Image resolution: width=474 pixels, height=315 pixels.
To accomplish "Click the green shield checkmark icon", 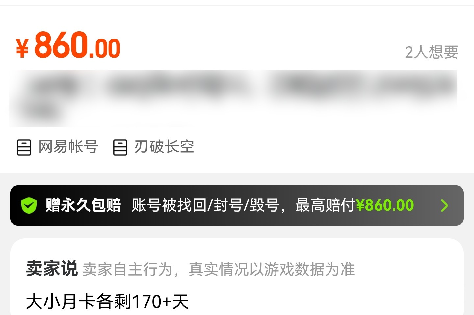I will [x=29, y=206].
